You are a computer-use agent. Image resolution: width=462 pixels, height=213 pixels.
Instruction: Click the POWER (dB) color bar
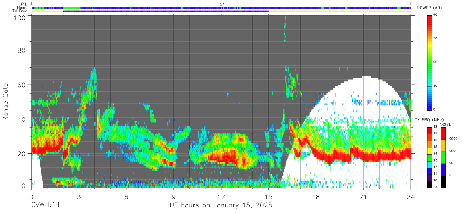pos(430,62)
